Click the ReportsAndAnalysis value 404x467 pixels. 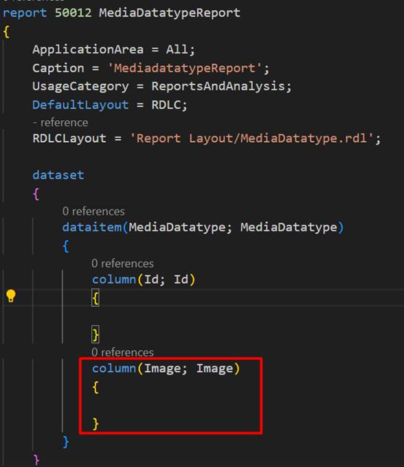(218, 87)
